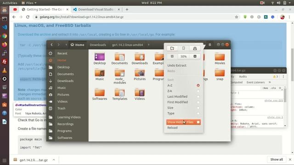Image resolution: width=294 pixels, height=165 pixels.
Task: Click DevTools styles scrollbar
Action: tap(285, 95)
